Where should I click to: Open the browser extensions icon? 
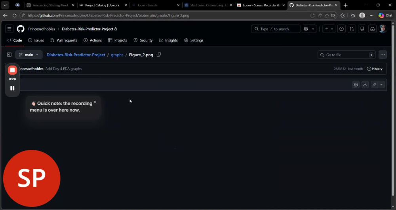click(x=343, y=15)
